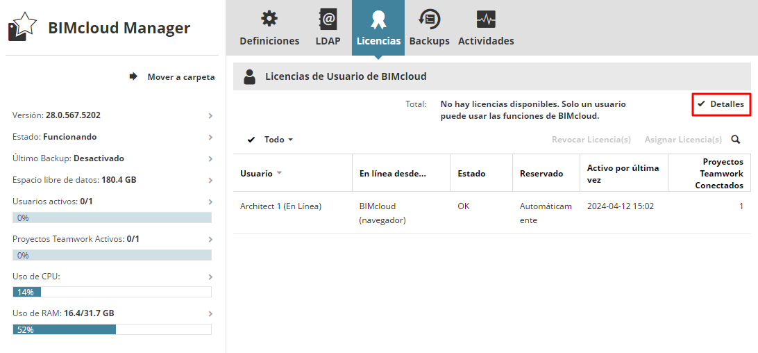Viewport: 758px width, 353px height.
Task: Expand the Estado: Funcionando chevron
Action: click(210, 137)
